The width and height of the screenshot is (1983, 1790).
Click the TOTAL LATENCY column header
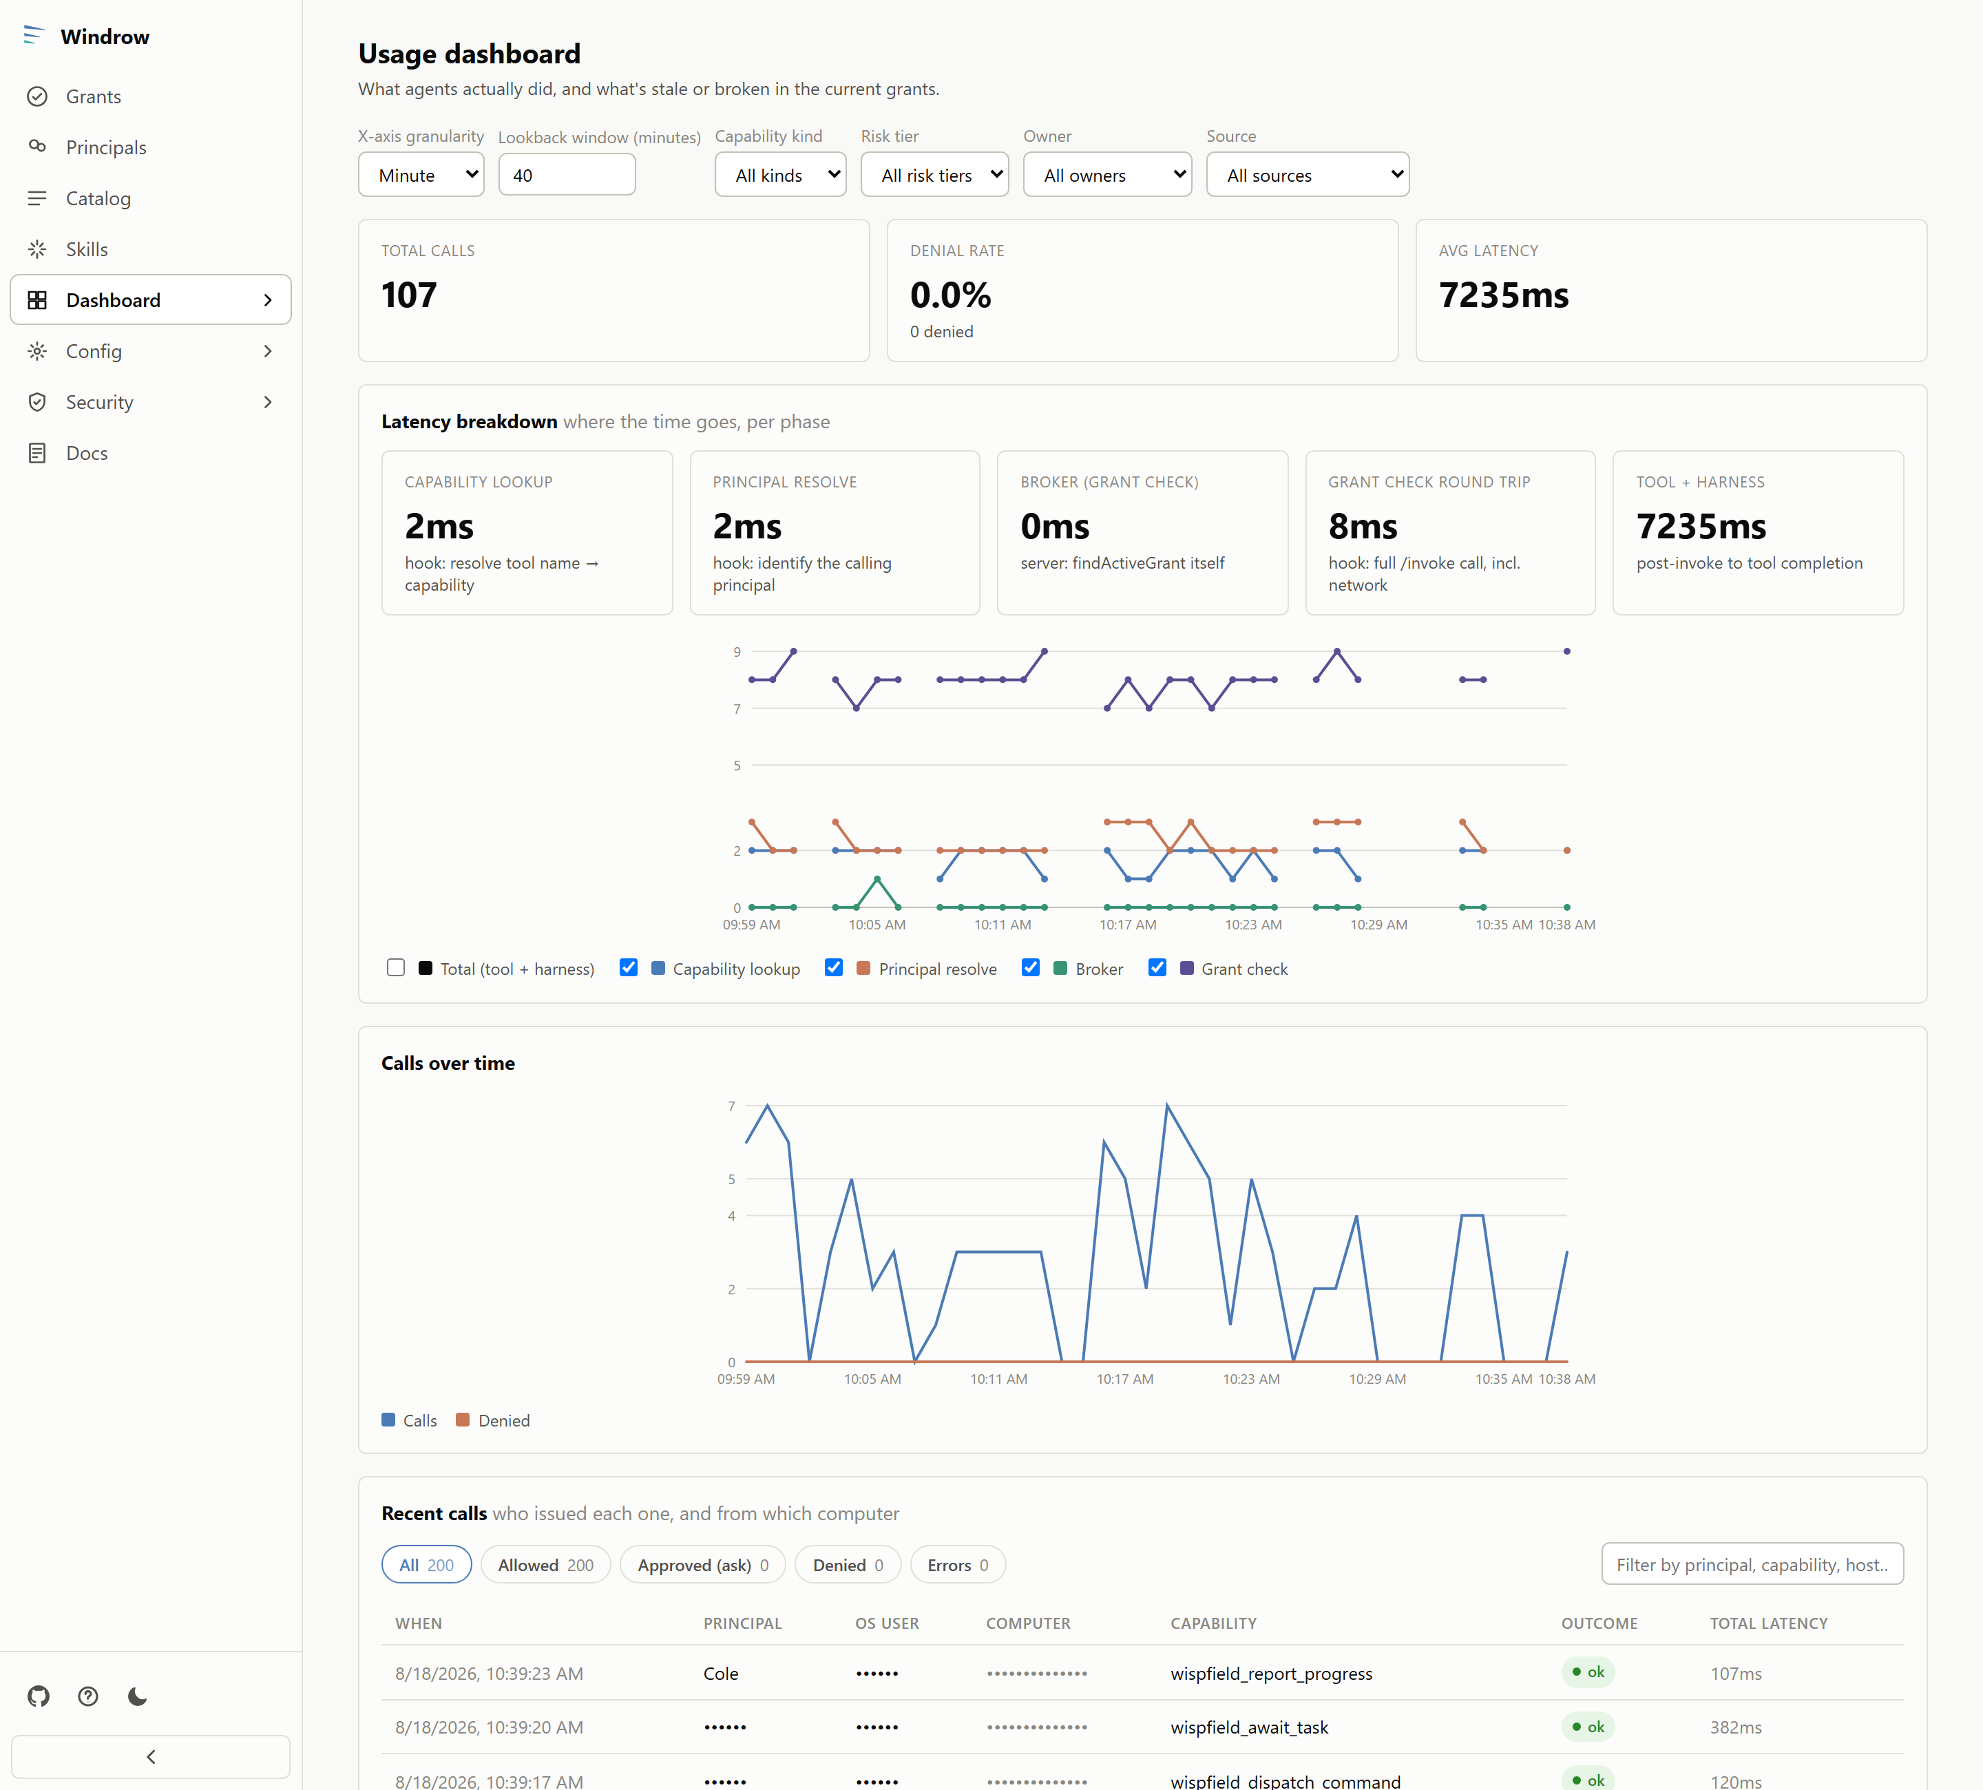click(x=1769, y=1623)
